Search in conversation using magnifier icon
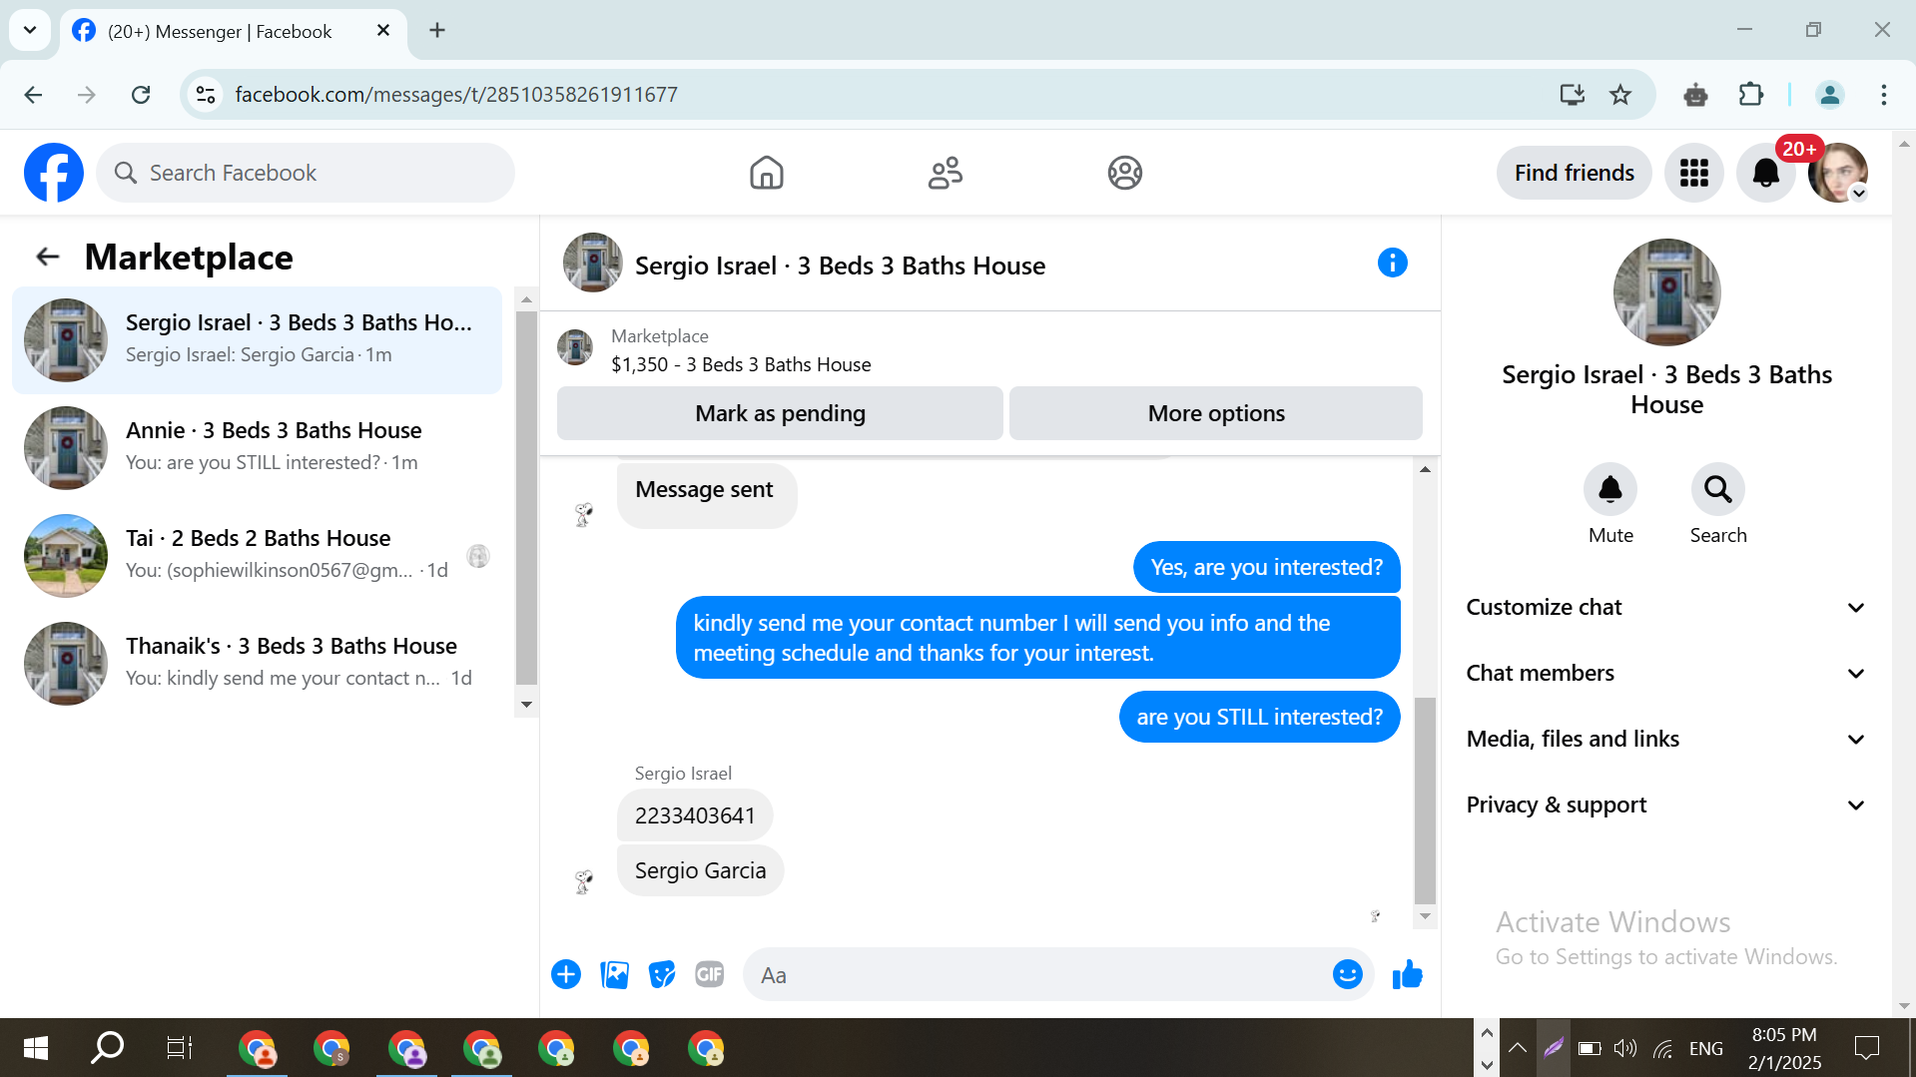This screenshot has height=1077, width=1916. tap(1717, 489)
